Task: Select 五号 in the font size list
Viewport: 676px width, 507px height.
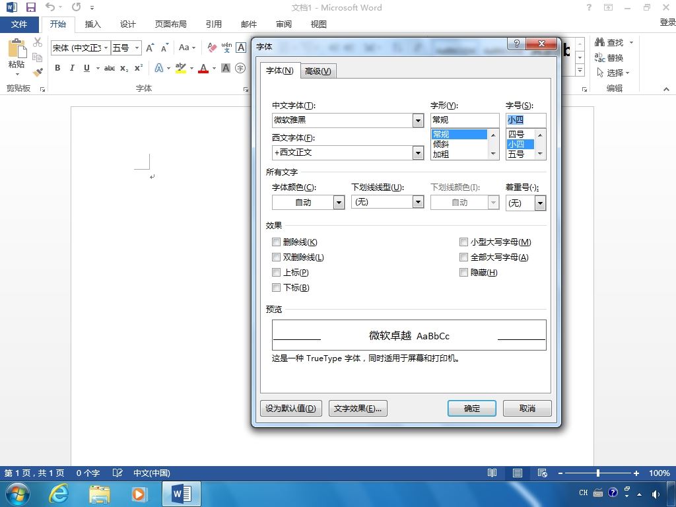Action: point(521,154)
